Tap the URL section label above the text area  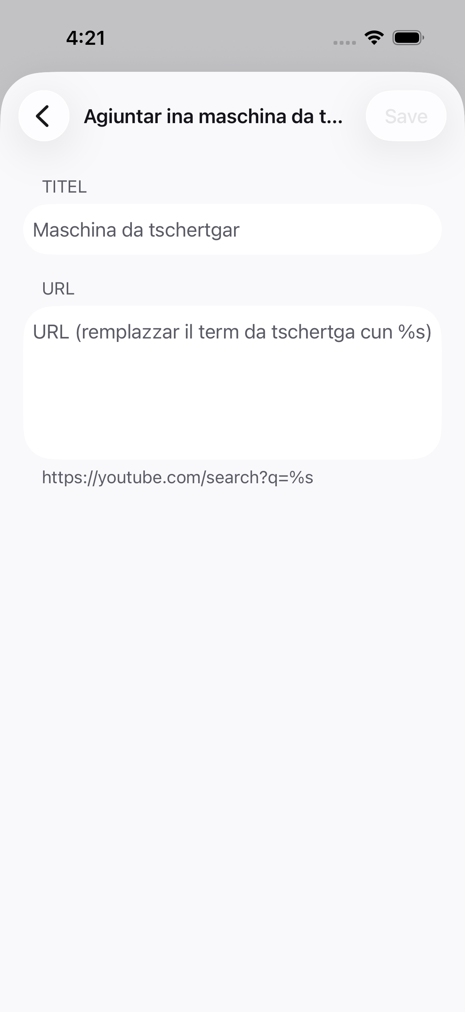pyautogui.click(x=58, y=289)
